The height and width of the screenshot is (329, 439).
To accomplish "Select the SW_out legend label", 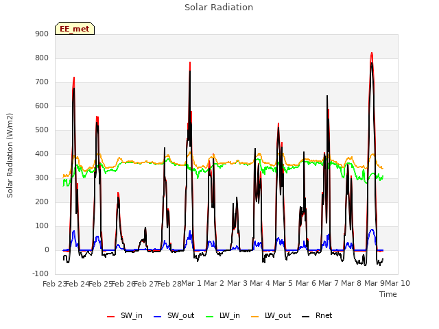I will point(181,316).
